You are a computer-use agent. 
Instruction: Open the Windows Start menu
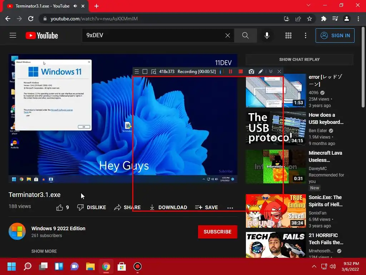click(11, 266)
